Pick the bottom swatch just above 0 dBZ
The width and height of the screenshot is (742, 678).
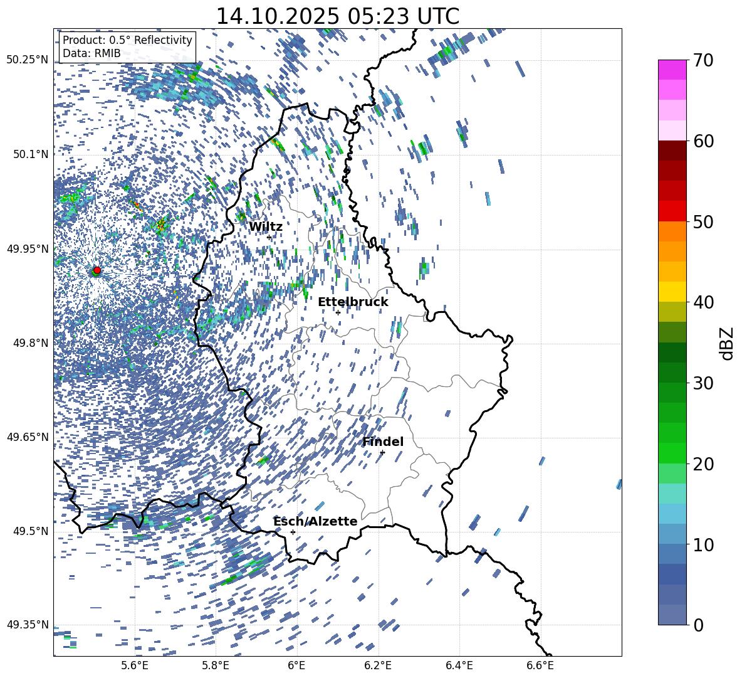672,615
